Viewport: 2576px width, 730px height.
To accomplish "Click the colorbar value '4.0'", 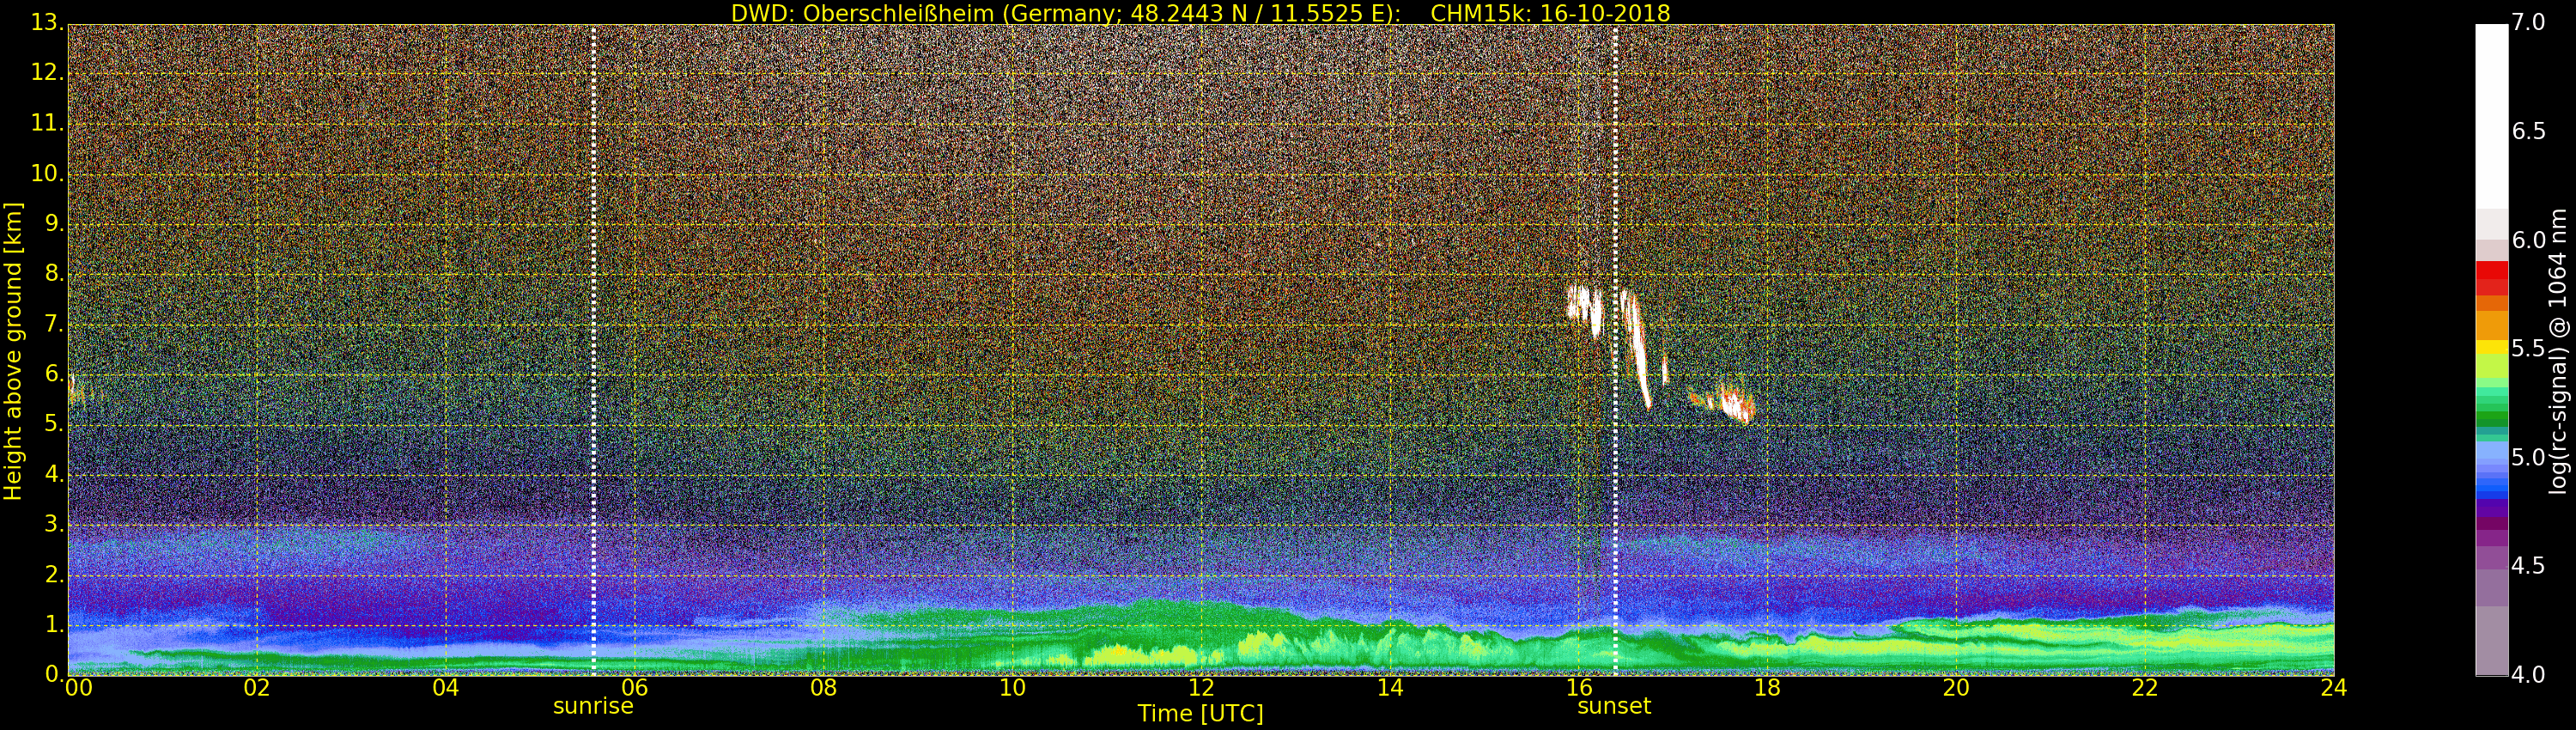I will point(2528,674).
